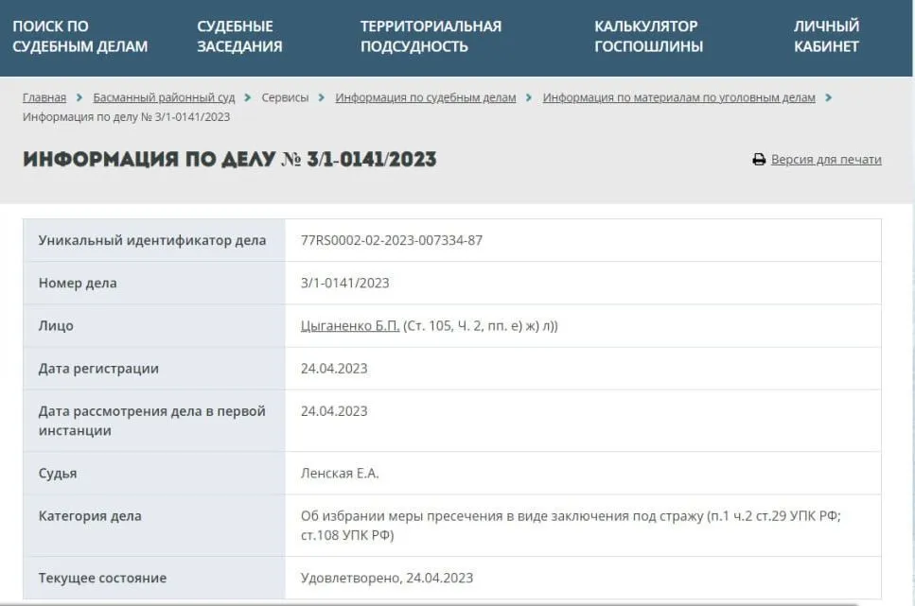Select case number value 3/1-0141/2023 in table
The width and height of the screenshot is (915, 606).
pos(344,283)
